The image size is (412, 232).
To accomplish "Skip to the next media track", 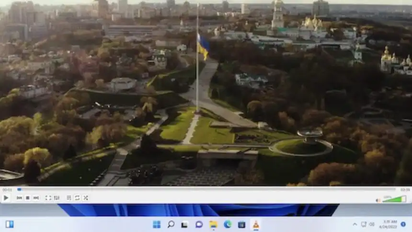I will [36, 198].
